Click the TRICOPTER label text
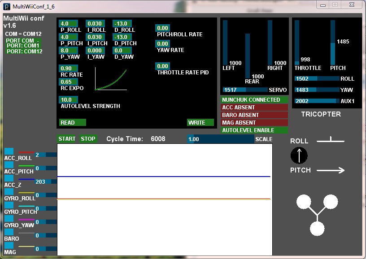This screenshot has height=259, width=366. pos(321,114)
